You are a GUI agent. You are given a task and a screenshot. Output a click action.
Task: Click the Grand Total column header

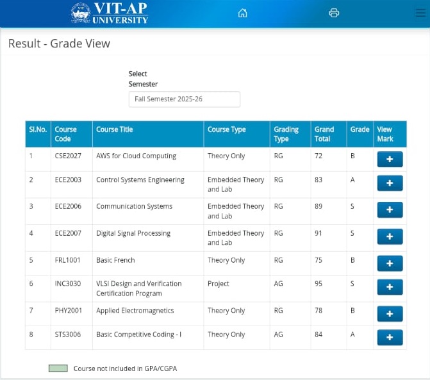324,134
